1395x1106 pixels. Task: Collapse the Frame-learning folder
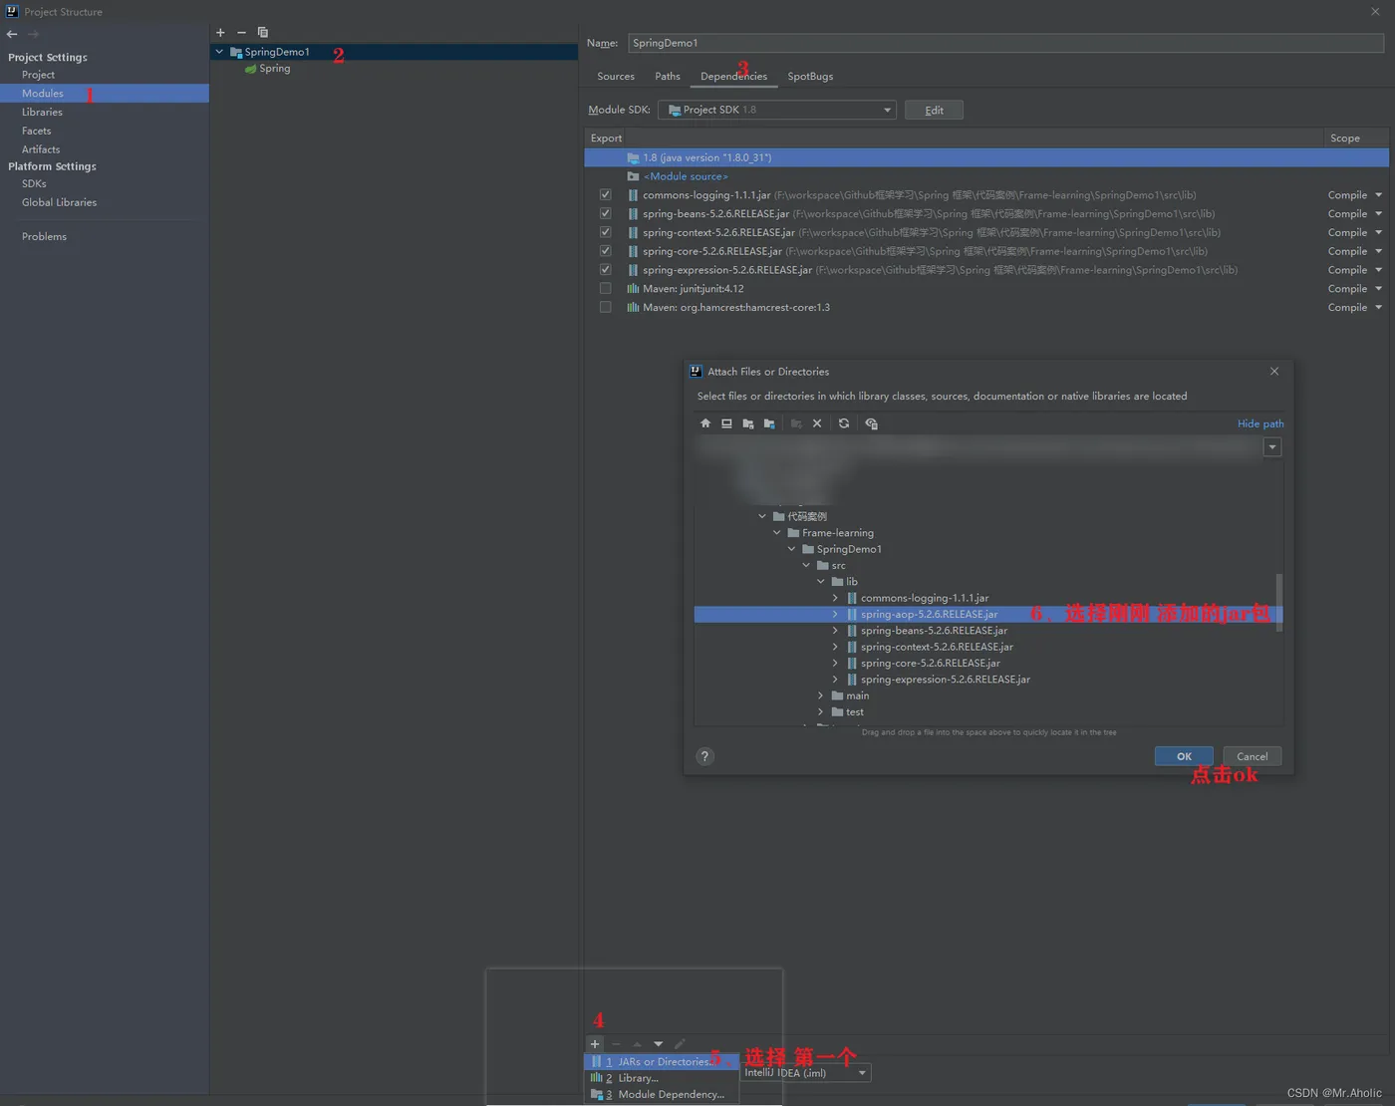pos(777,533)
